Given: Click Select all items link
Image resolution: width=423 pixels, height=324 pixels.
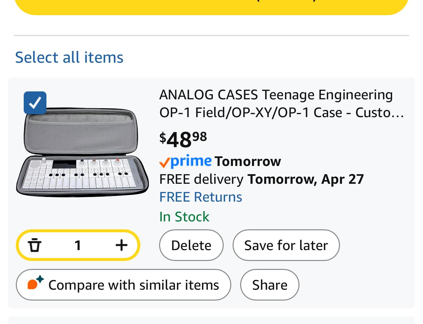Looking at the screenshot, I should (x=69, y=57).
